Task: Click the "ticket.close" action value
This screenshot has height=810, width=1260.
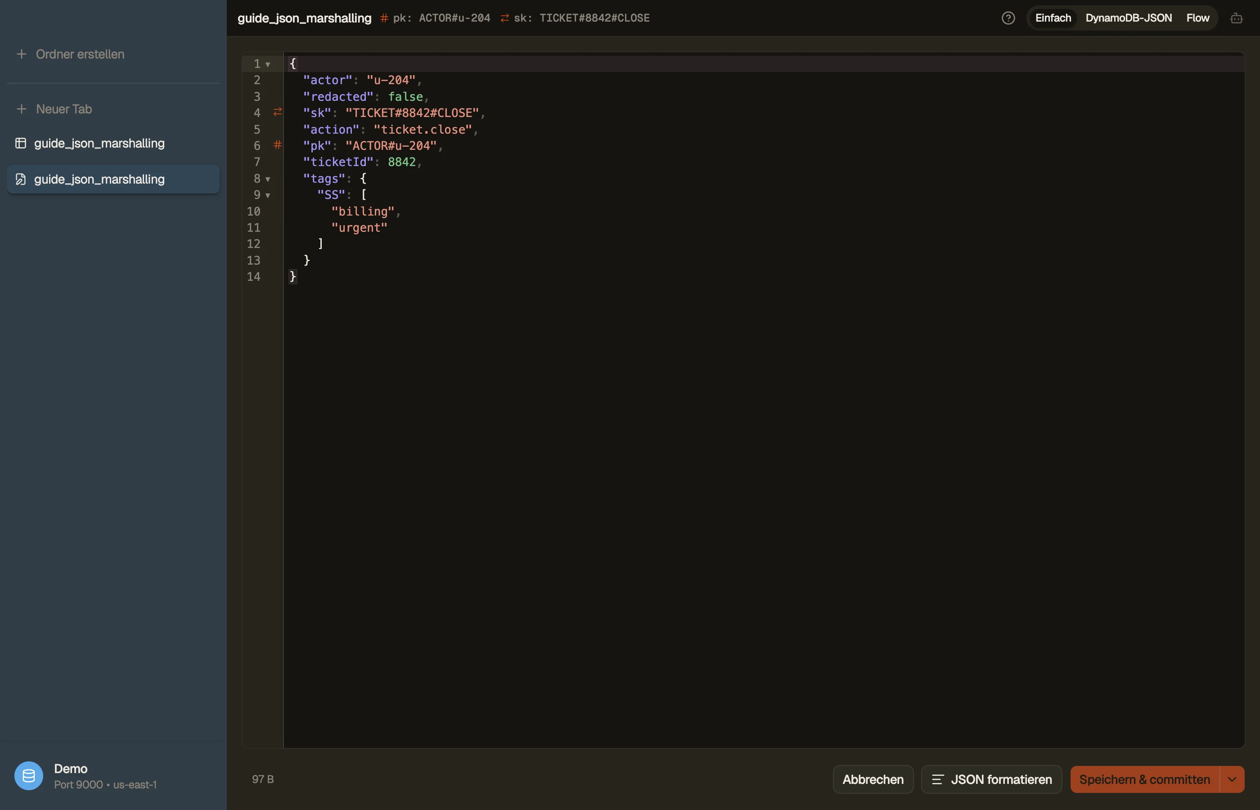Action: (x=422, y=130)
